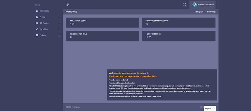Click the MENU label in sidebar
The width and height of the screenshot is (251, 111).
point(38,5)
